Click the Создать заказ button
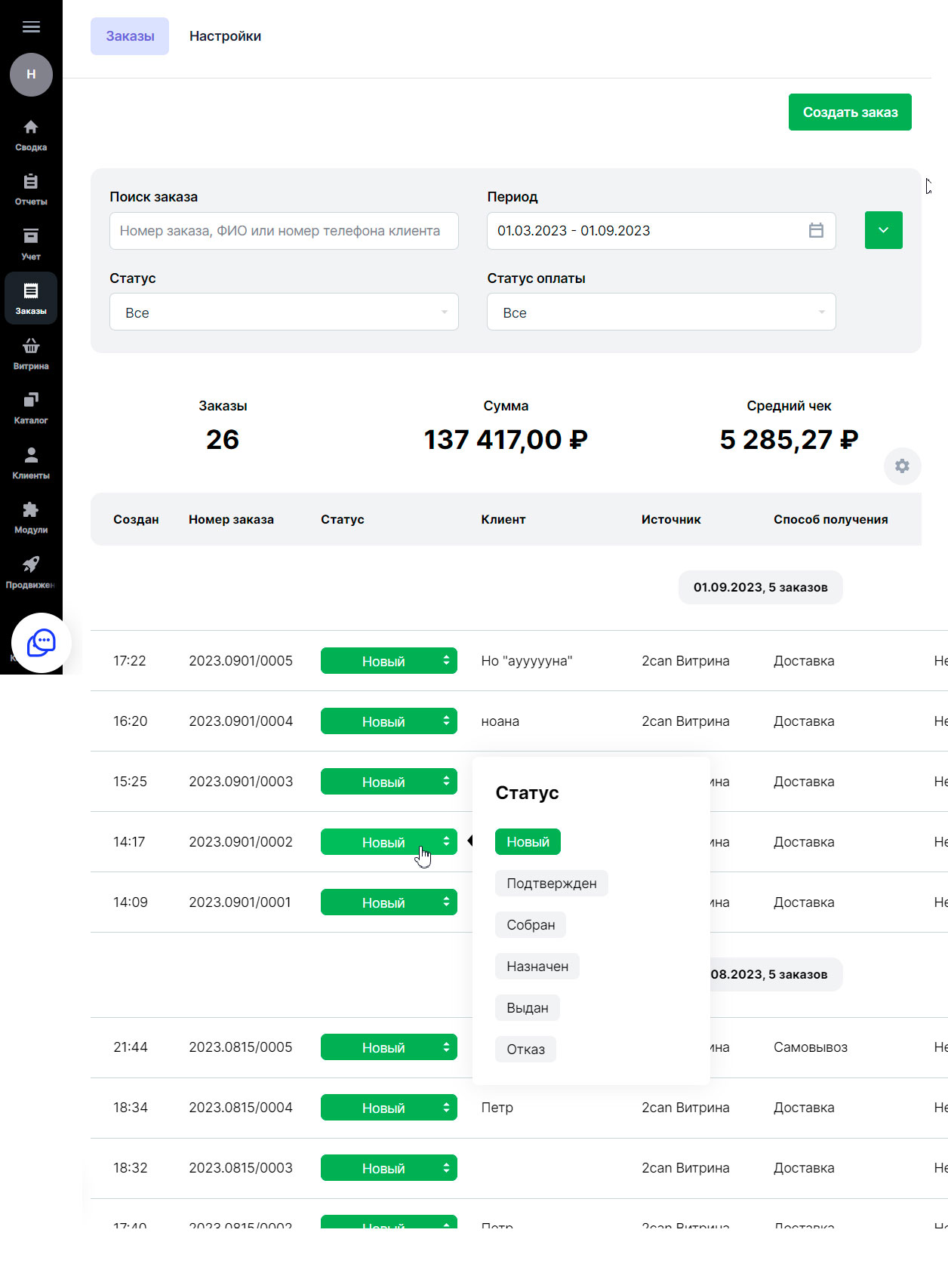The image size is (948, 1288). [x=850, y=112]
